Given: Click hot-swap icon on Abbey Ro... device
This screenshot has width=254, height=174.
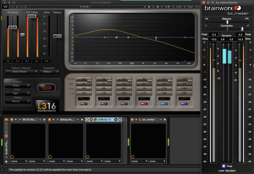Looking at the screenshot, I should pyautogui.click(x=78, y=120).
